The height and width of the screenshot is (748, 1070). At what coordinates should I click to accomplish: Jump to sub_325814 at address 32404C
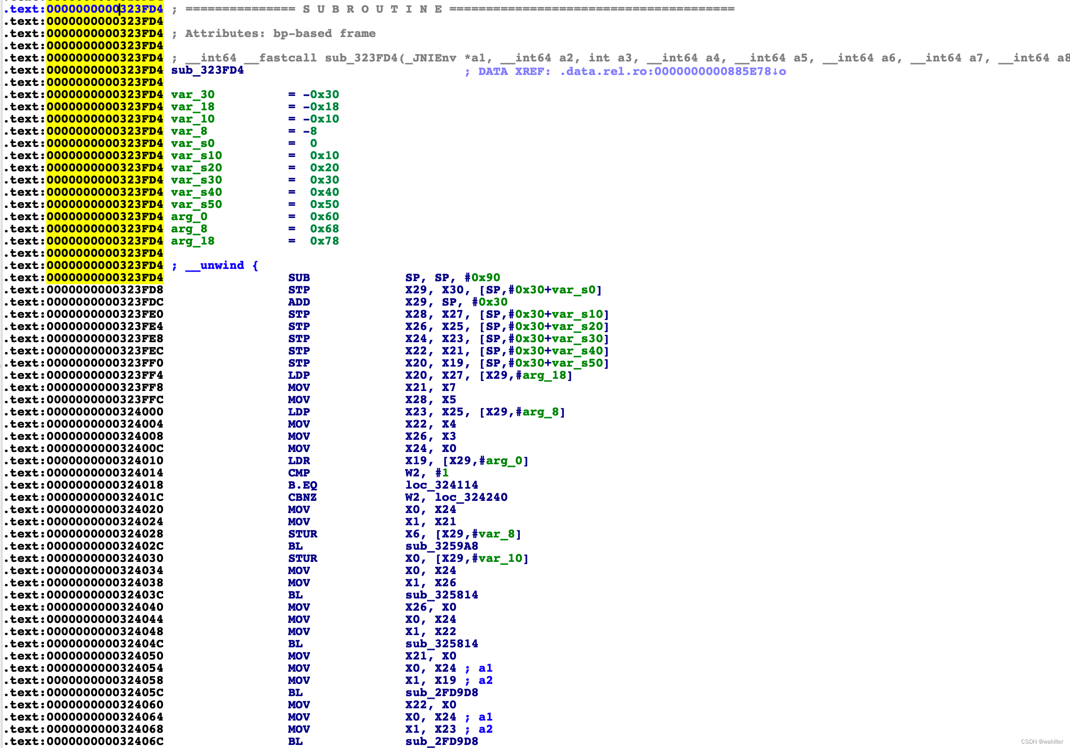[441, 644]
